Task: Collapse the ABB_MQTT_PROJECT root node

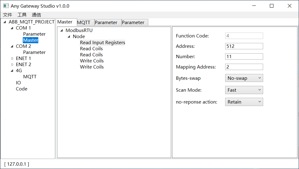Action: click(x=5, y=22)
